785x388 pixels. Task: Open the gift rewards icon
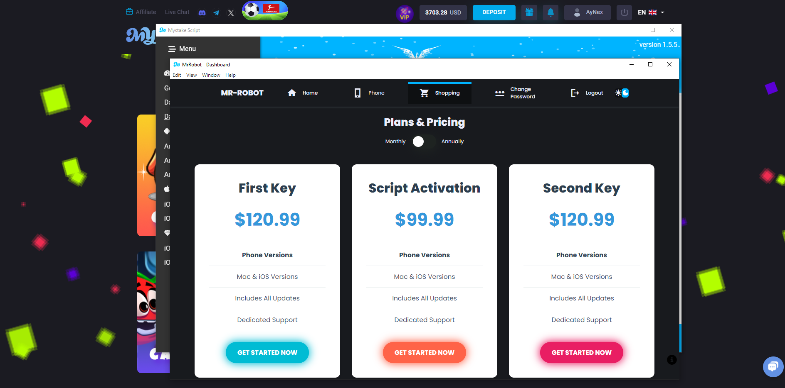529,12
